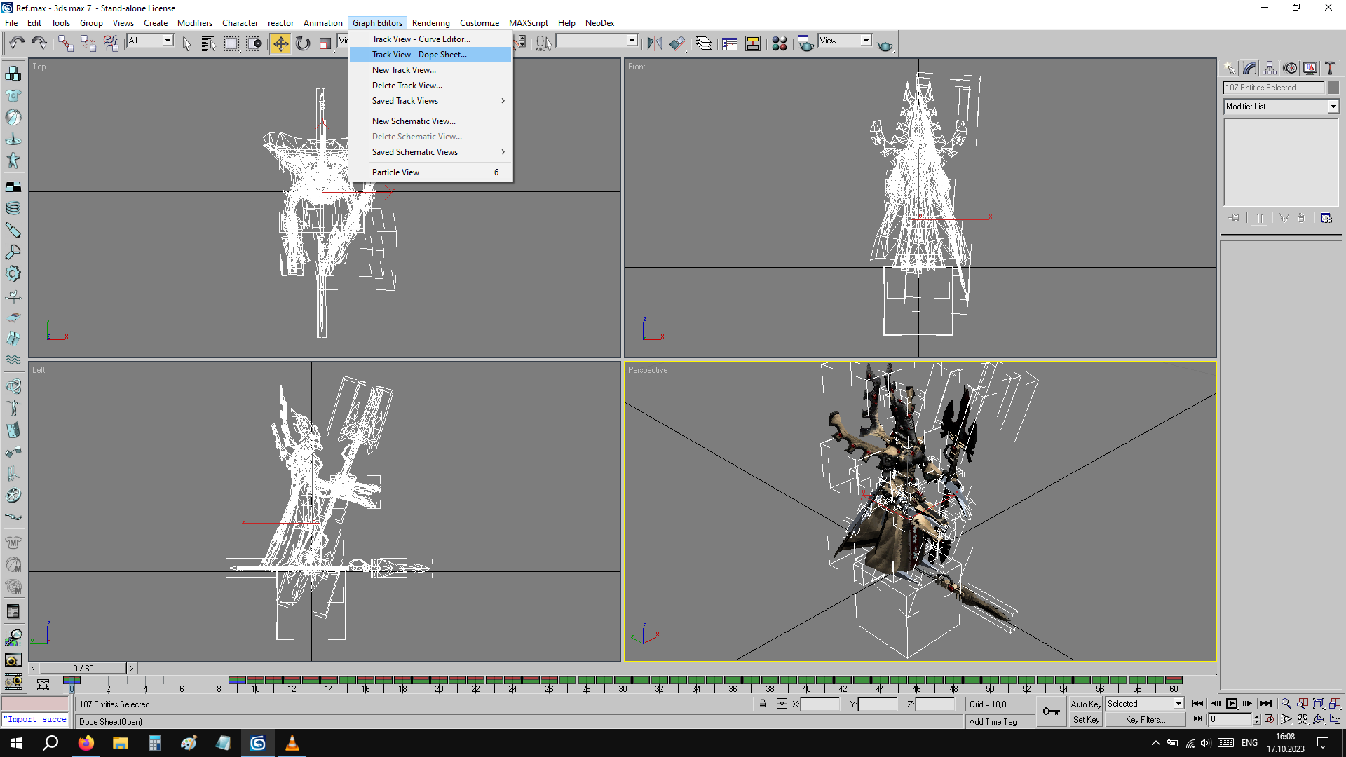Toggle the selection lock icon

pos(763,704)
